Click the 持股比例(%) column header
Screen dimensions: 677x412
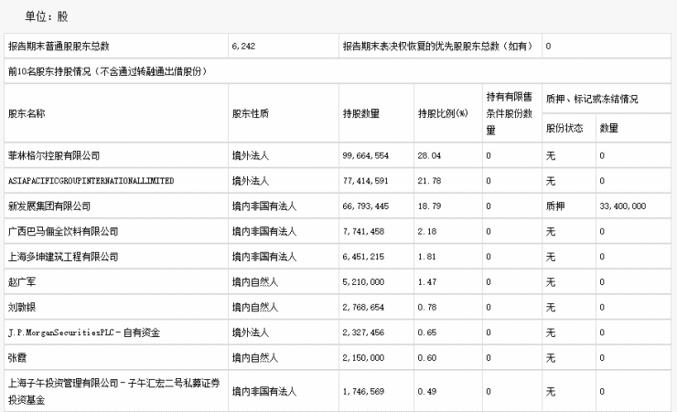(x=443, y=114)
